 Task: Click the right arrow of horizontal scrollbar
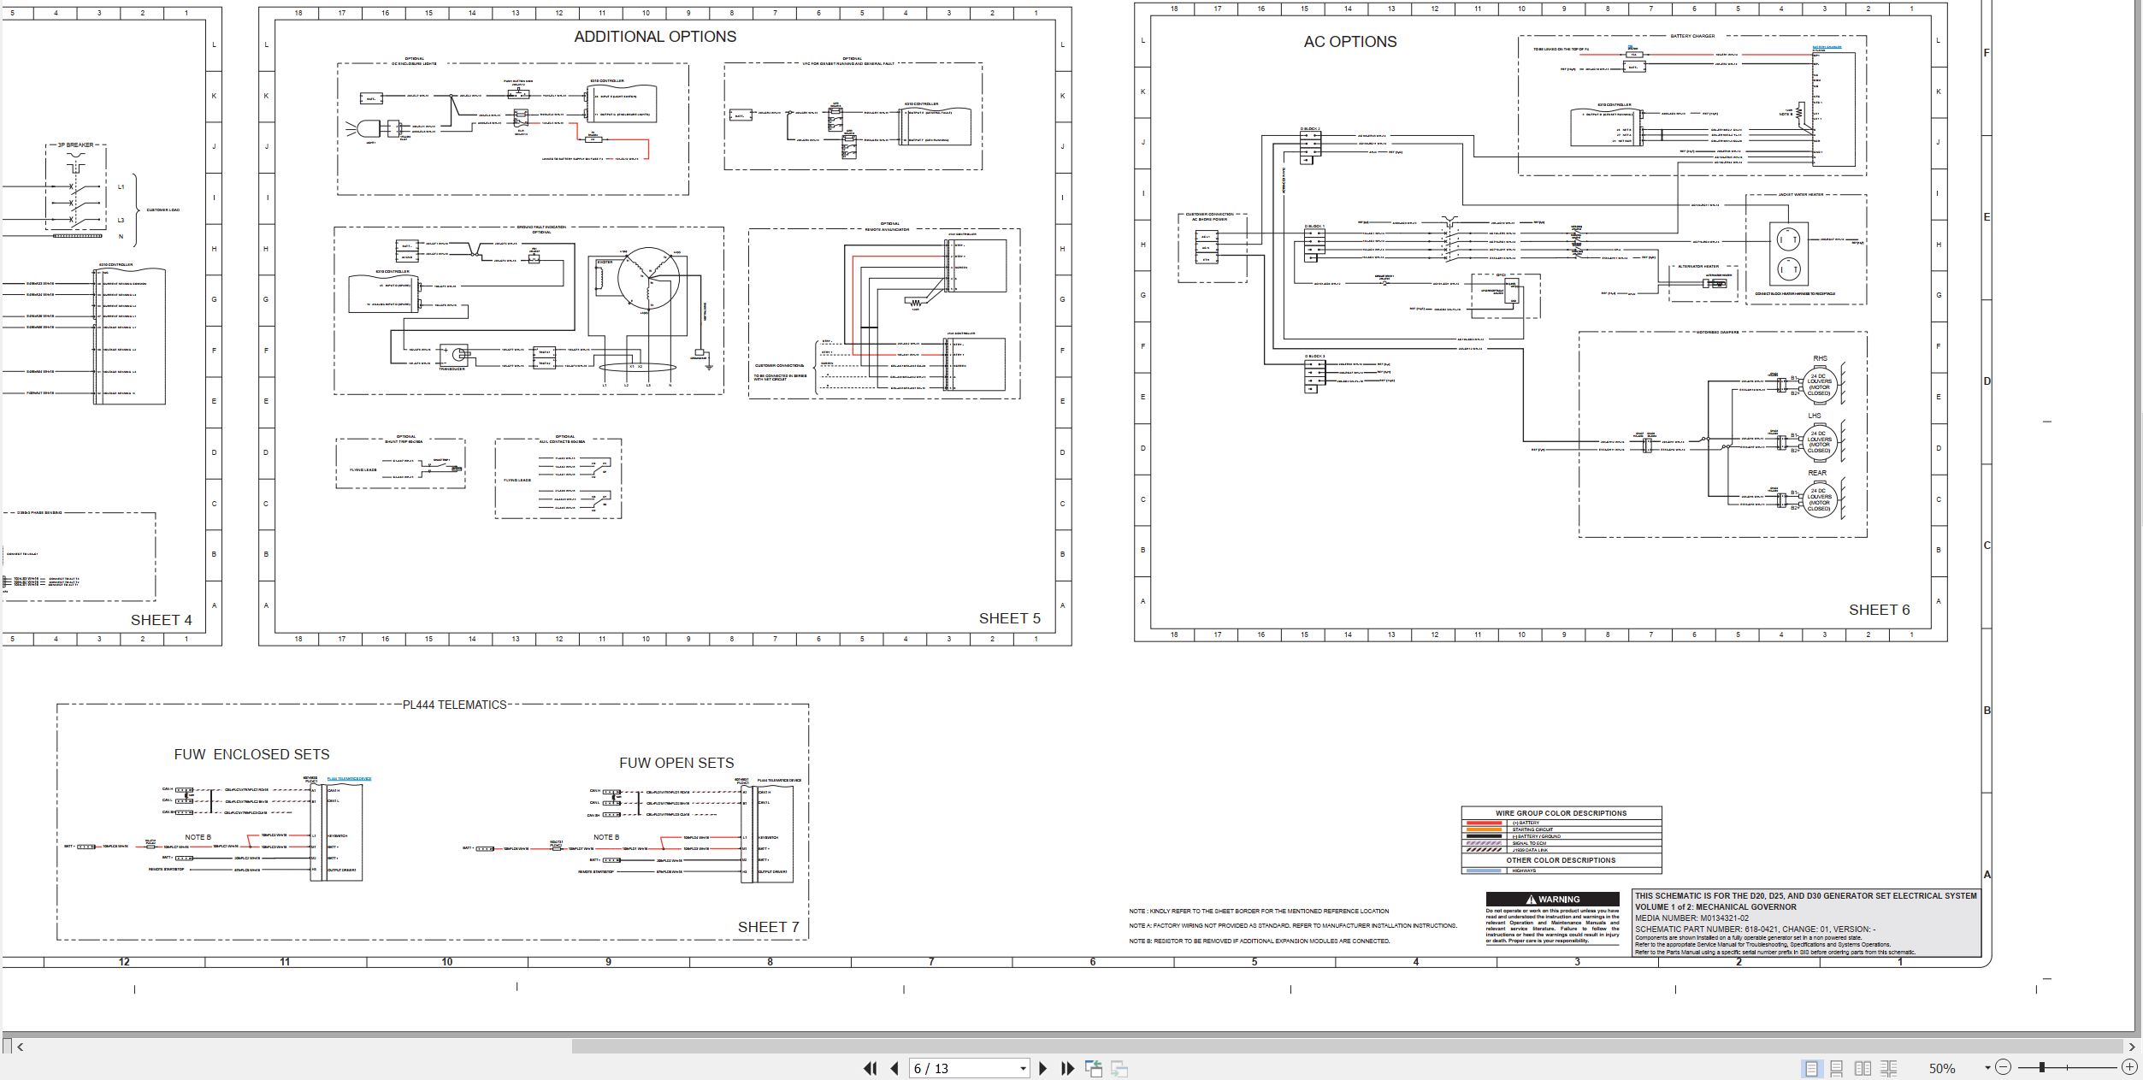(x=2132, y=1046)
